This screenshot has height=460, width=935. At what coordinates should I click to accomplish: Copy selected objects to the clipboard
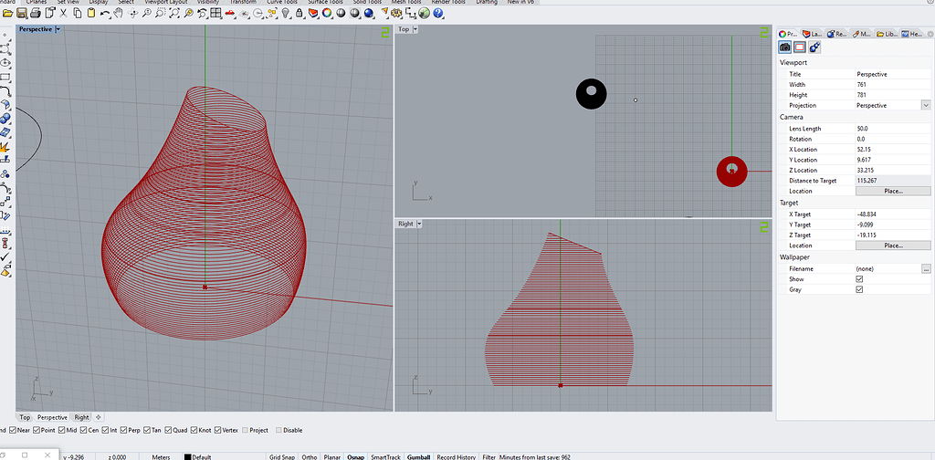point(77,13)
